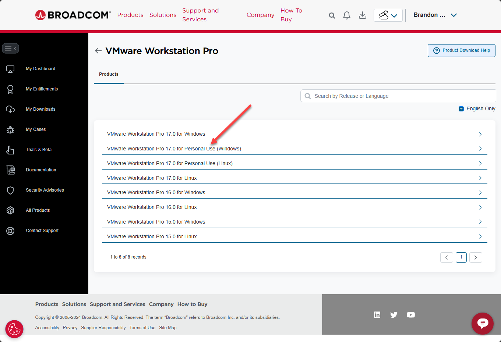
Task: Click the Security Advisories shield icon
Action: tap(10, 190)
